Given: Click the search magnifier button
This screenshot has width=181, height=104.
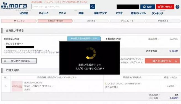Looking at the screenshot, I should point(93,7).
